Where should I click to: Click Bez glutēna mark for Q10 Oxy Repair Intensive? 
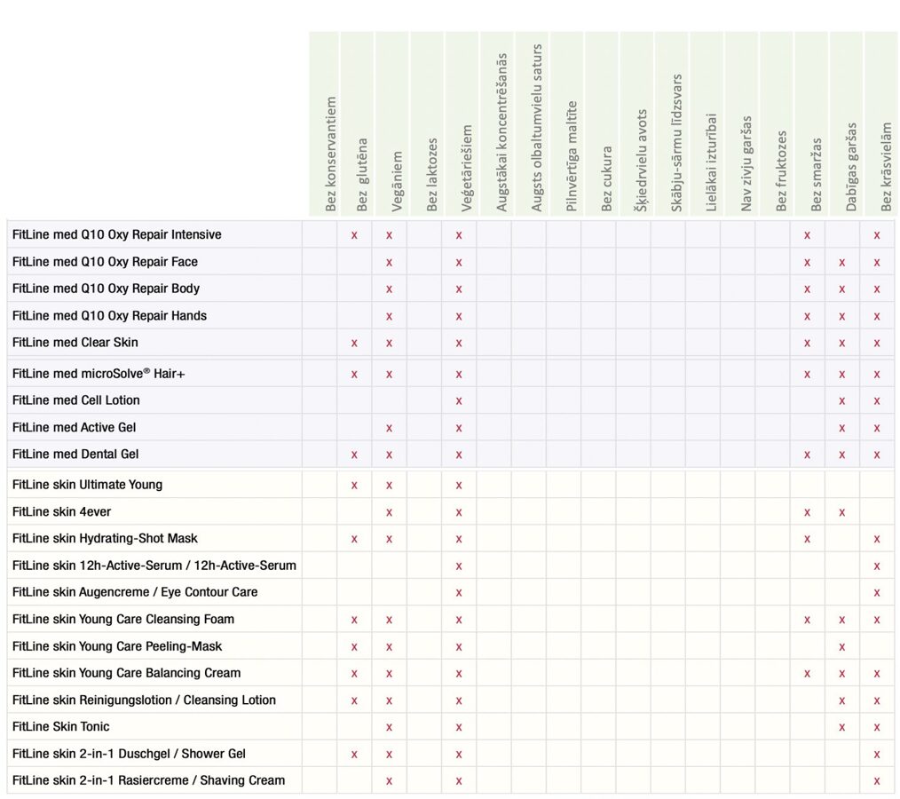[354, 235]
